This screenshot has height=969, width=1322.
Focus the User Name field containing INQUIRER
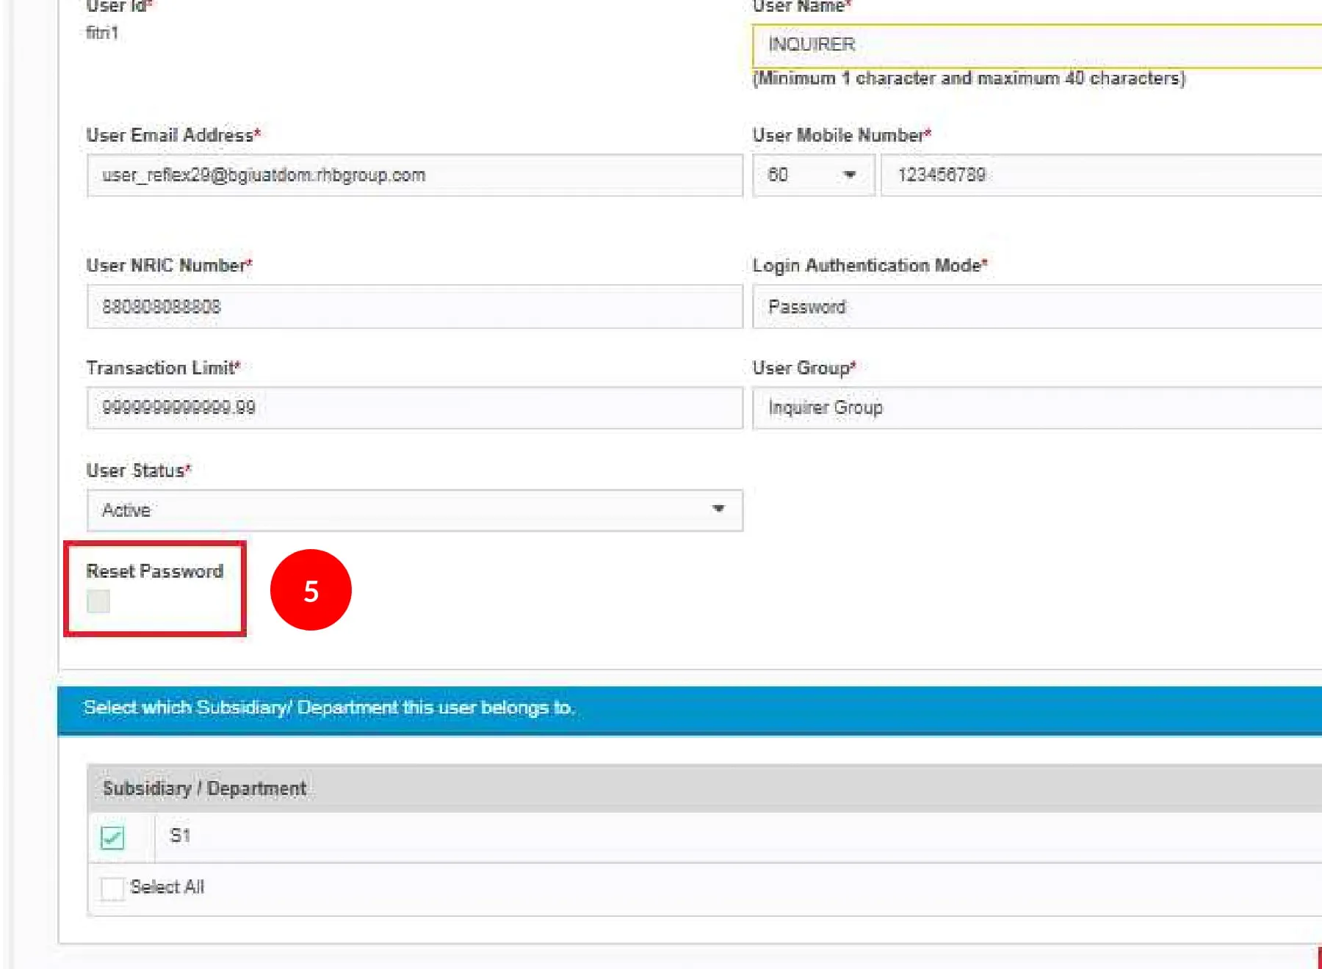click(x=1036, y=46)
